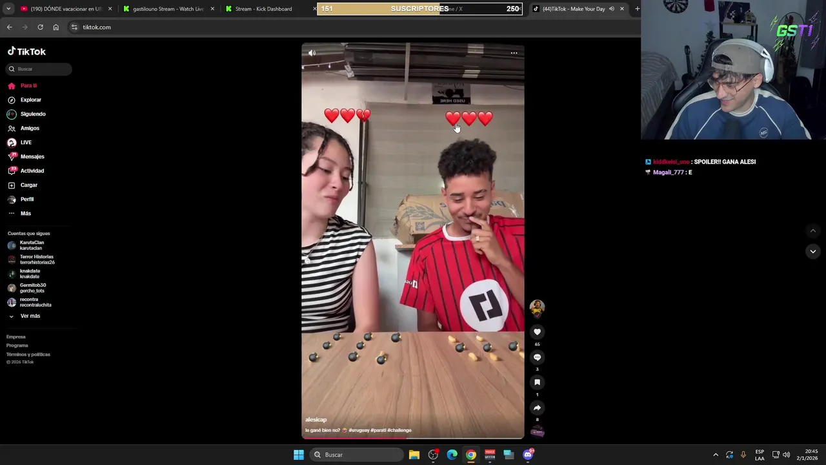Click the browser home button

pos(55,27)
